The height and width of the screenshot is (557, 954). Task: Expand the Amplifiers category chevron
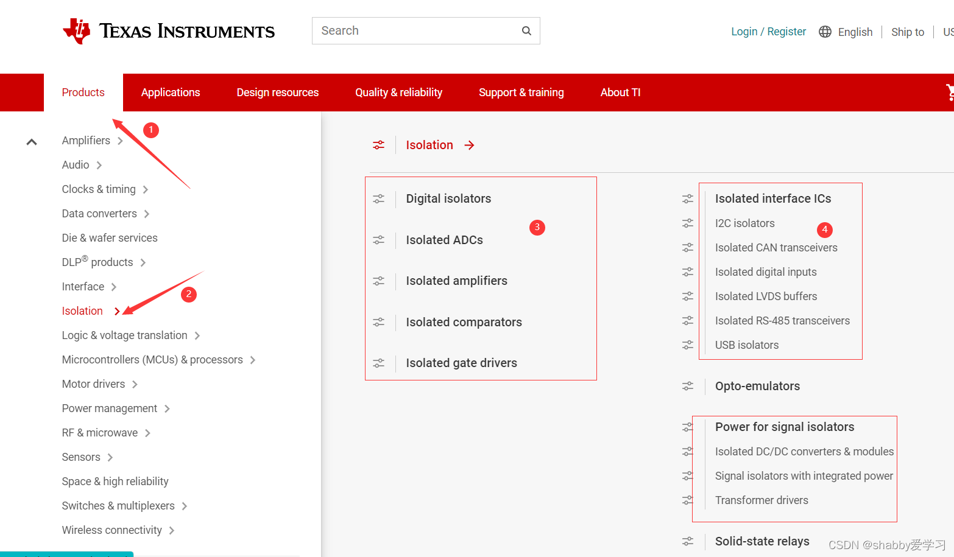120,141
